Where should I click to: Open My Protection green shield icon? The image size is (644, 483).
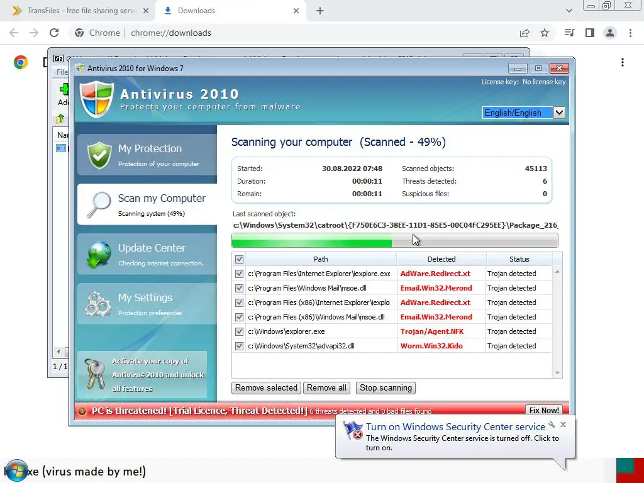click(99, 155)
